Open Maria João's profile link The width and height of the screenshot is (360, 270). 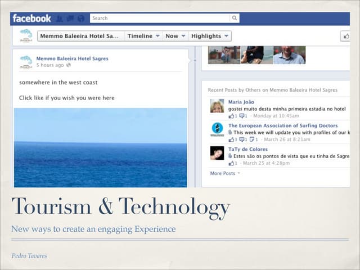pyautogui.click(x=241, y=102)
